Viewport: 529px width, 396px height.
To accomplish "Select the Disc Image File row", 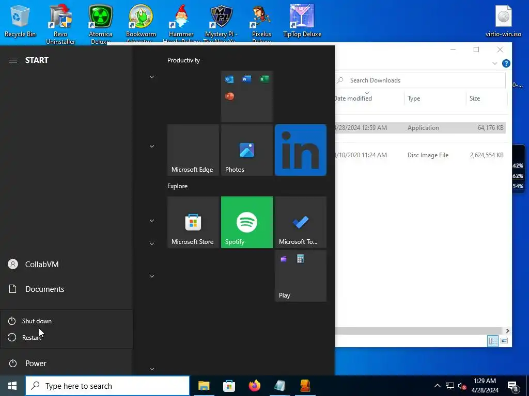I will pyautogui.click(x=420, y=155).
